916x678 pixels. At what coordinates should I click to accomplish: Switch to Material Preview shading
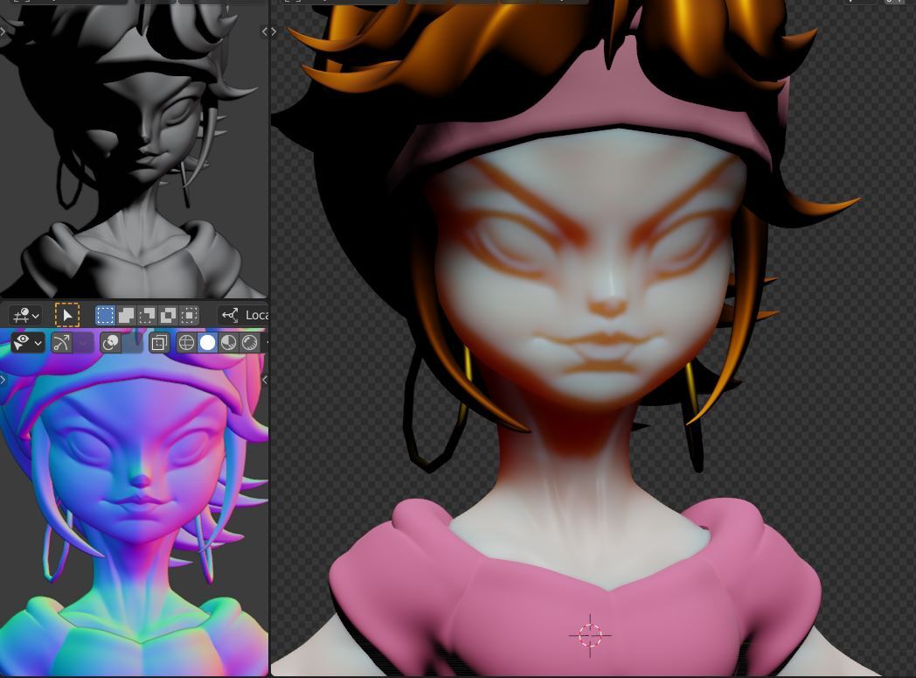(228, 343)
